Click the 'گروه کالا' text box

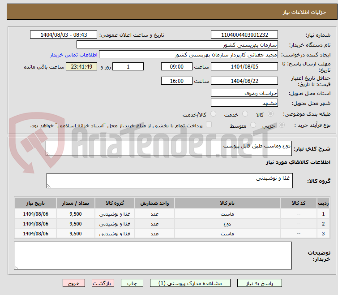pos(169,181)
